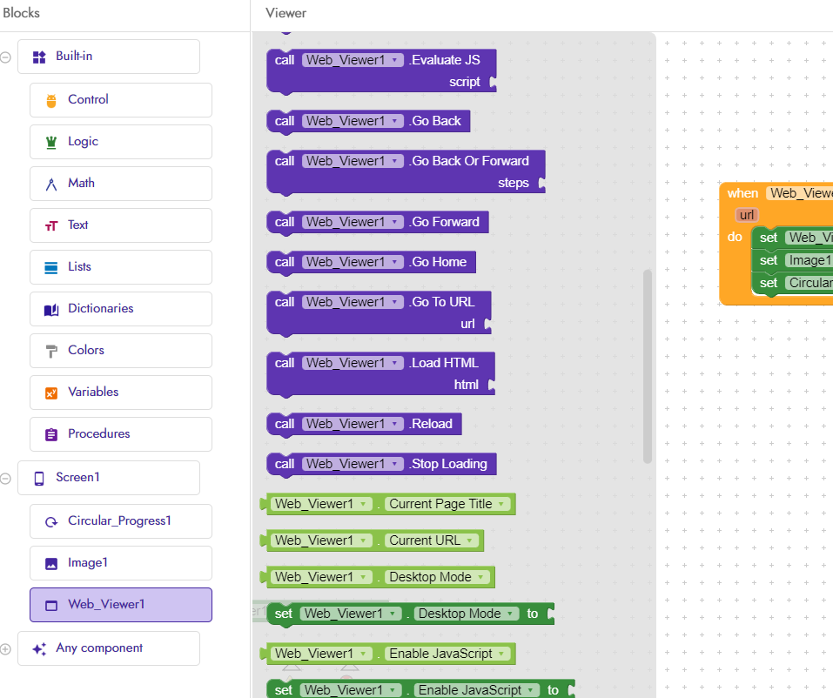This screenshot has width=833, height=698.
Task: Click the Colors paint roller icon
Action: (x=50, y=351)
